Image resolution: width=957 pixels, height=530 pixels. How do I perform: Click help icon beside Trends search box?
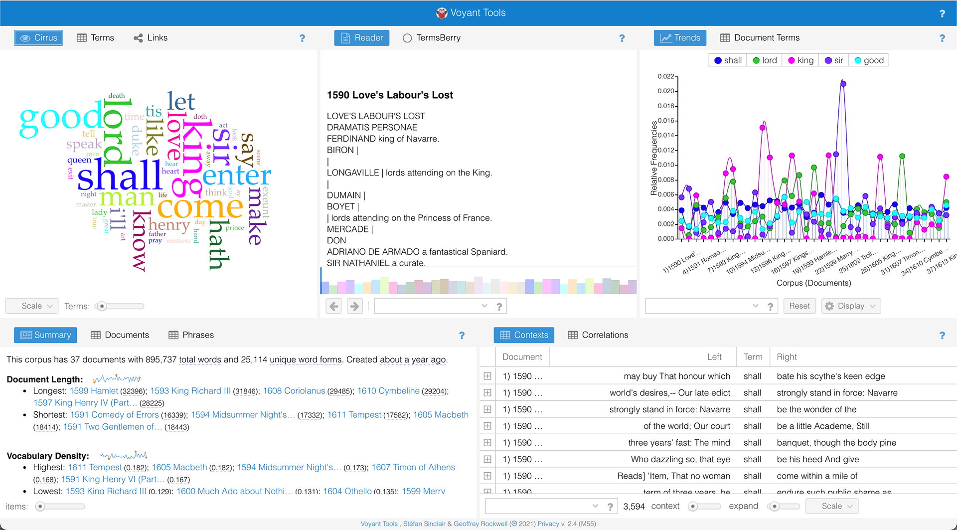[770, 306]
